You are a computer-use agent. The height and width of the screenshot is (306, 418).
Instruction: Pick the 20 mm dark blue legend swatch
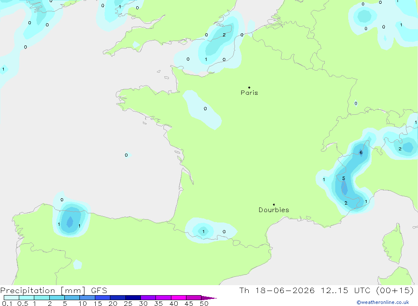pyautogui.click(x=117, y=298)
